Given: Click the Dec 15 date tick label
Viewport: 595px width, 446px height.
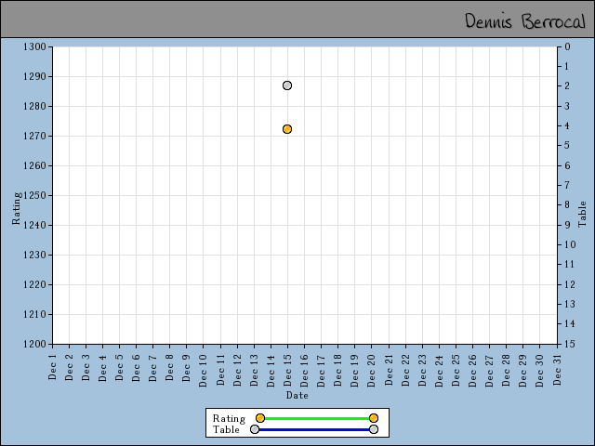Looking at the screenshot, I should pos(288,367).
